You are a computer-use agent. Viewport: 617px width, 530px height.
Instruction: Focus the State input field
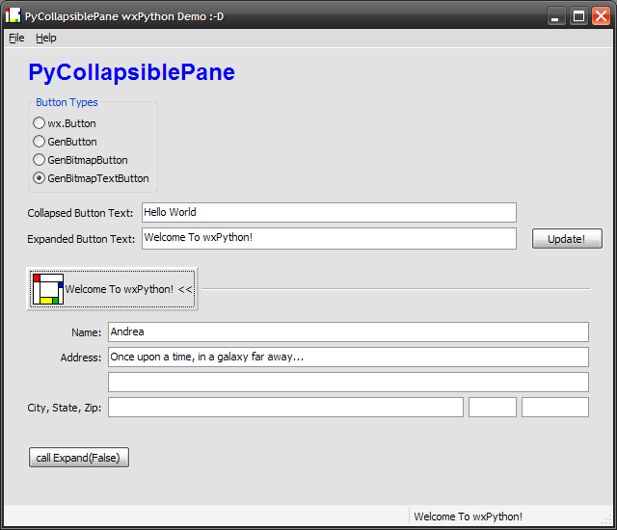pos(492,408)
